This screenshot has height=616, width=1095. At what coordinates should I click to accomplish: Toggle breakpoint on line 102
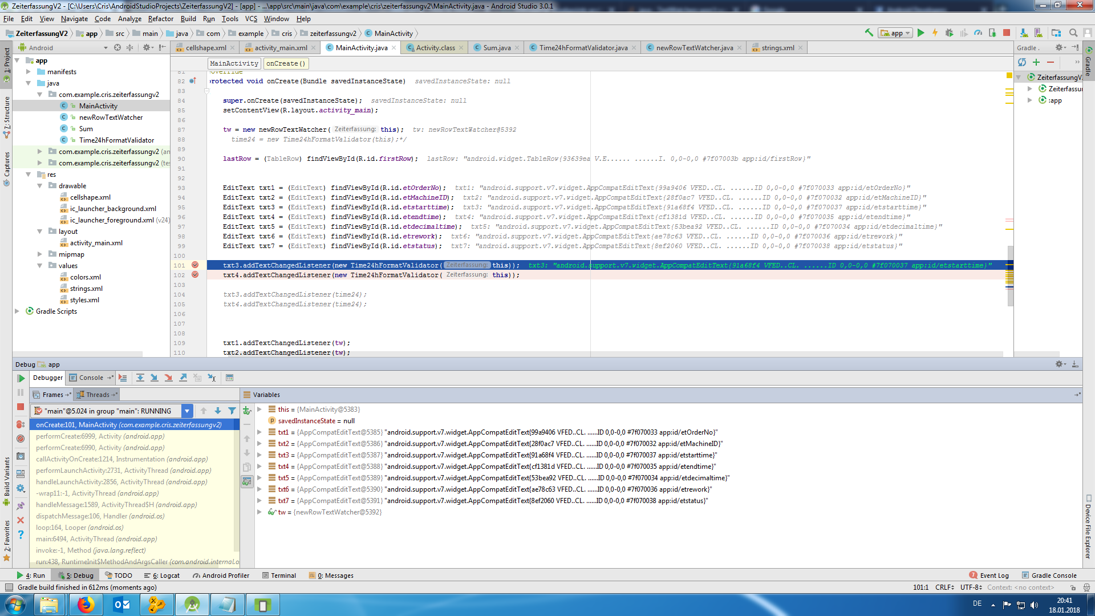tap(195, 275)
